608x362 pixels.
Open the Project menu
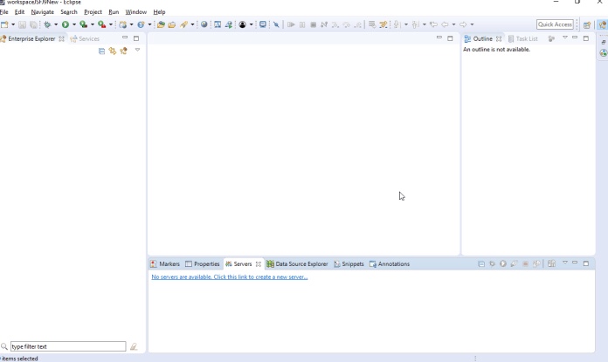click(93, 12)
